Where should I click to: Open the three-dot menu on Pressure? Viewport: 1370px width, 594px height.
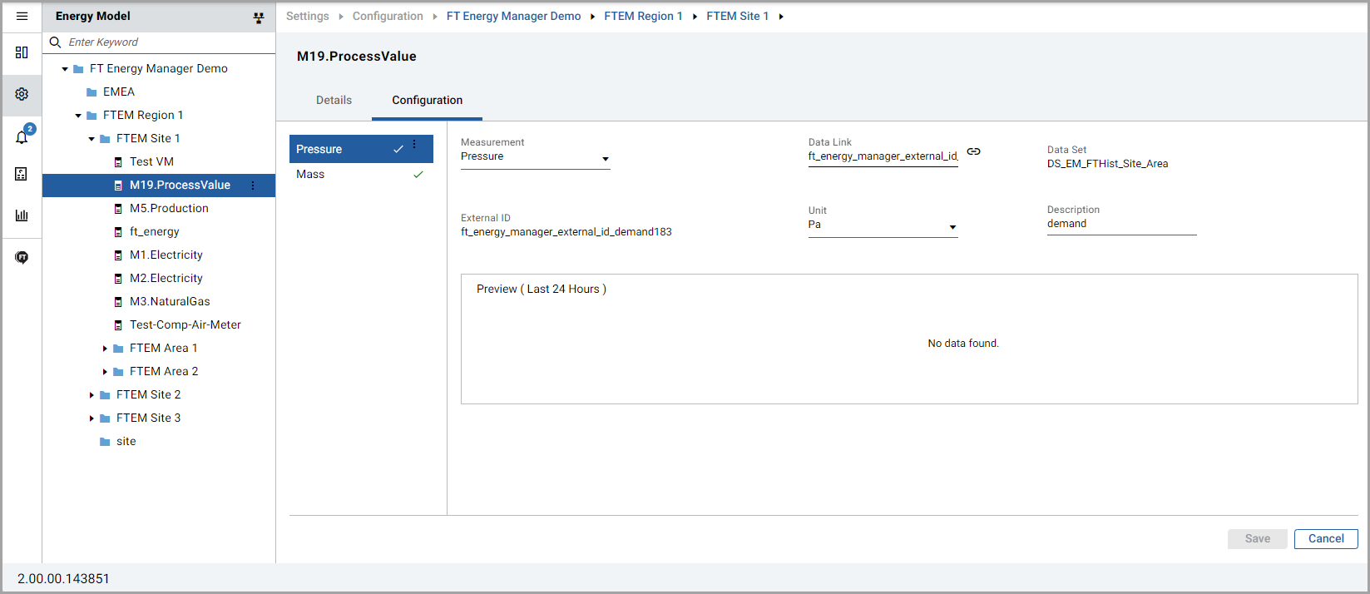point(414,145)
